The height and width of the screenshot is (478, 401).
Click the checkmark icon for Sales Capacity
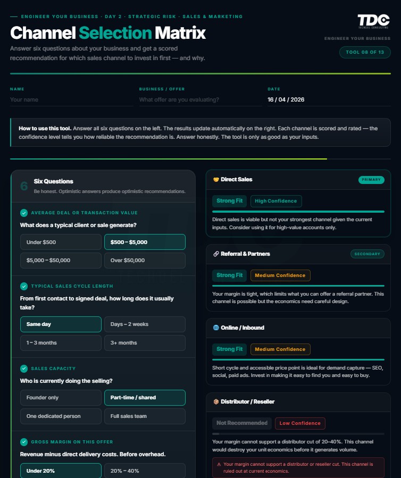click(24, 368)
